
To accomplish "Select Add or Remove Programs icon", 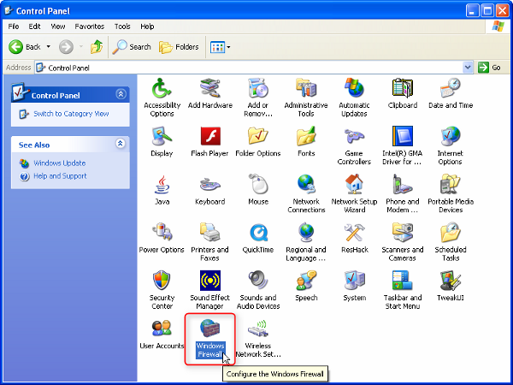I will 258,89.
